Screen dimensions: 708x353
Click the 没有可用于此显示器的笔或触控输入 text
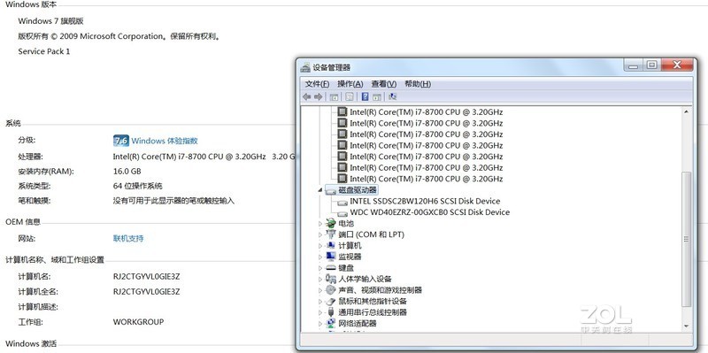[173, 201]
